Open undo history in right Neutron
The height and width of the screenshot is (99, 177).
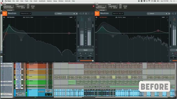tap(173, 14)
